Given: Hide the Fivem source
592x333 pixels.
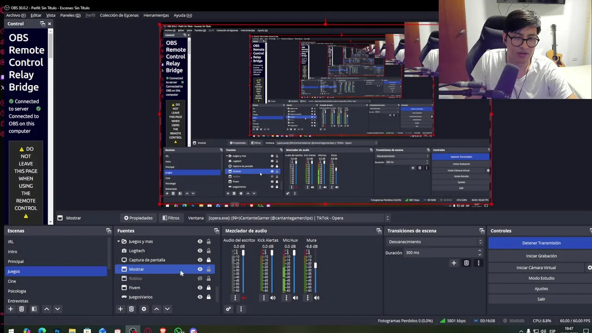Looking at the screenshot, I should pos(200,288).
